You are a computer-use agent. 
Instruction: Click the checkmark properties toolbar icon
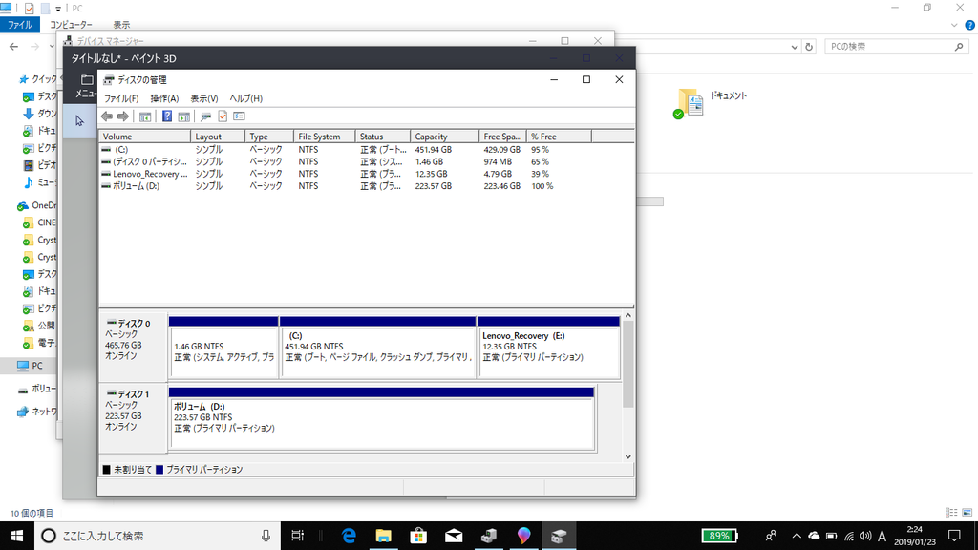tap(223, 116)
